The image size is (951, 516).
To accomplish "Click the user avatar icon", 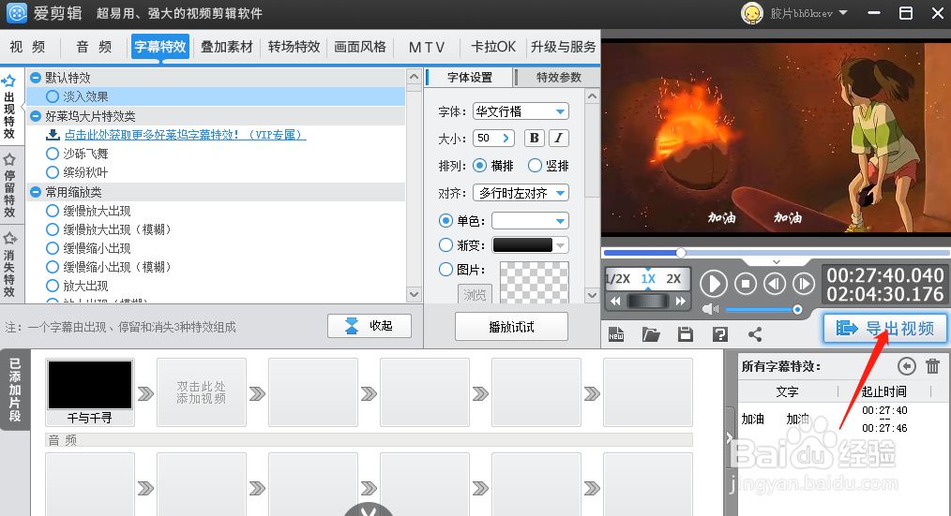I will coord(752,13).
